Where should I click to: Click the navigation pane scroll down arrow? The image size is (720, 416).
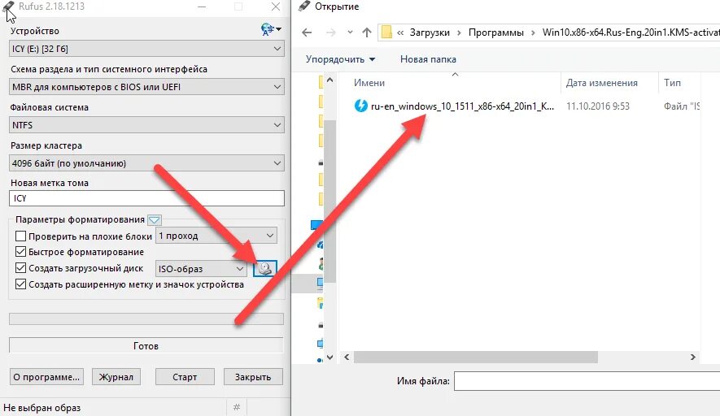tap(329, 357)
